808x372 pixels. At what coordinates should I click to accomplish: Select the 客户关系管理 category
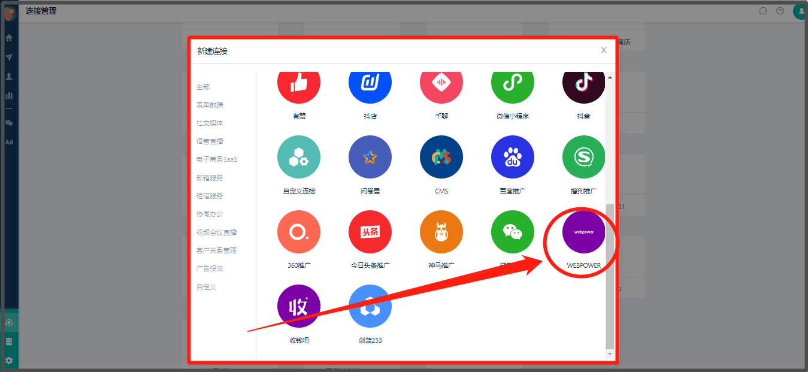tap(216, 250)
